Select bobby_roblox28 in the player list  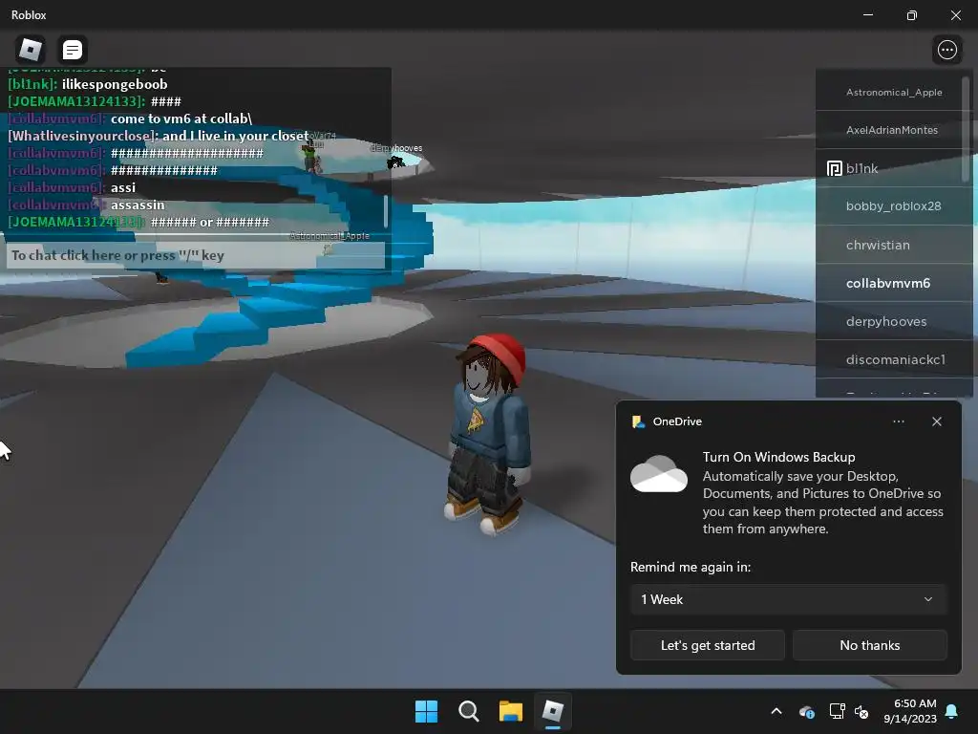pos(893,206)
